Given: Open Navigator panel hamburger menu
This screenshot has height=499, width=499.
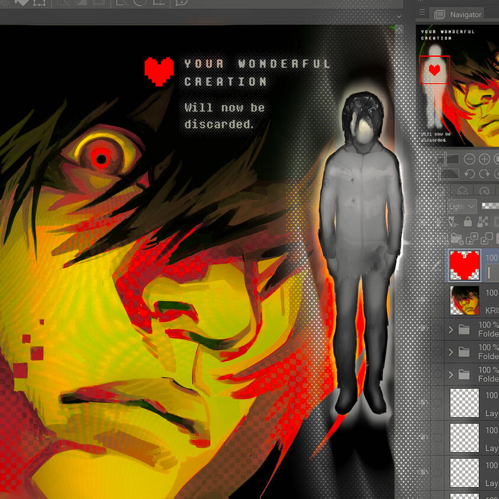Looking at the screenshot, I should [421, 12].
